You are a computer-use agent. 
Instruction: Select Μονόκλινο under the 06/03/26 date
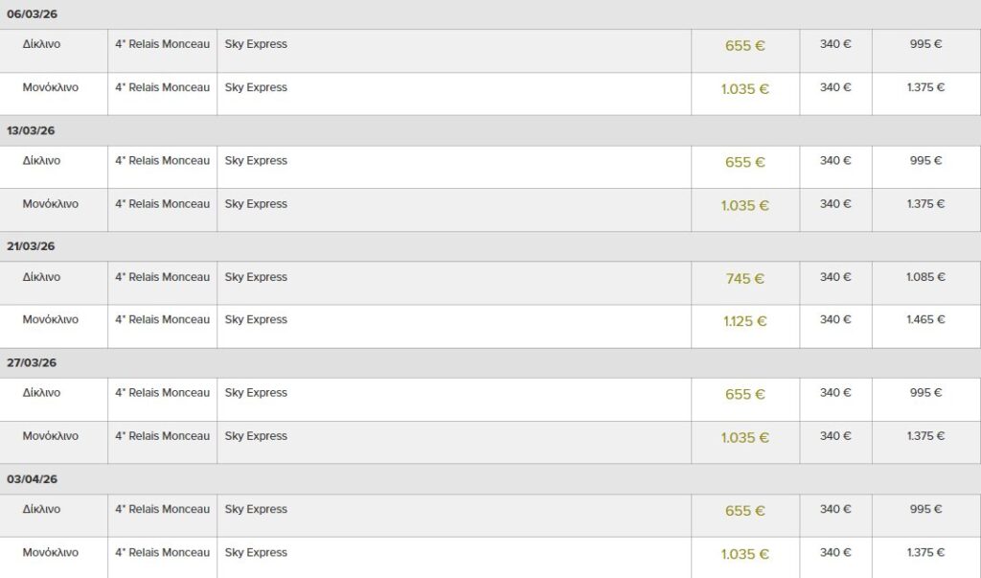coord(51,87)
